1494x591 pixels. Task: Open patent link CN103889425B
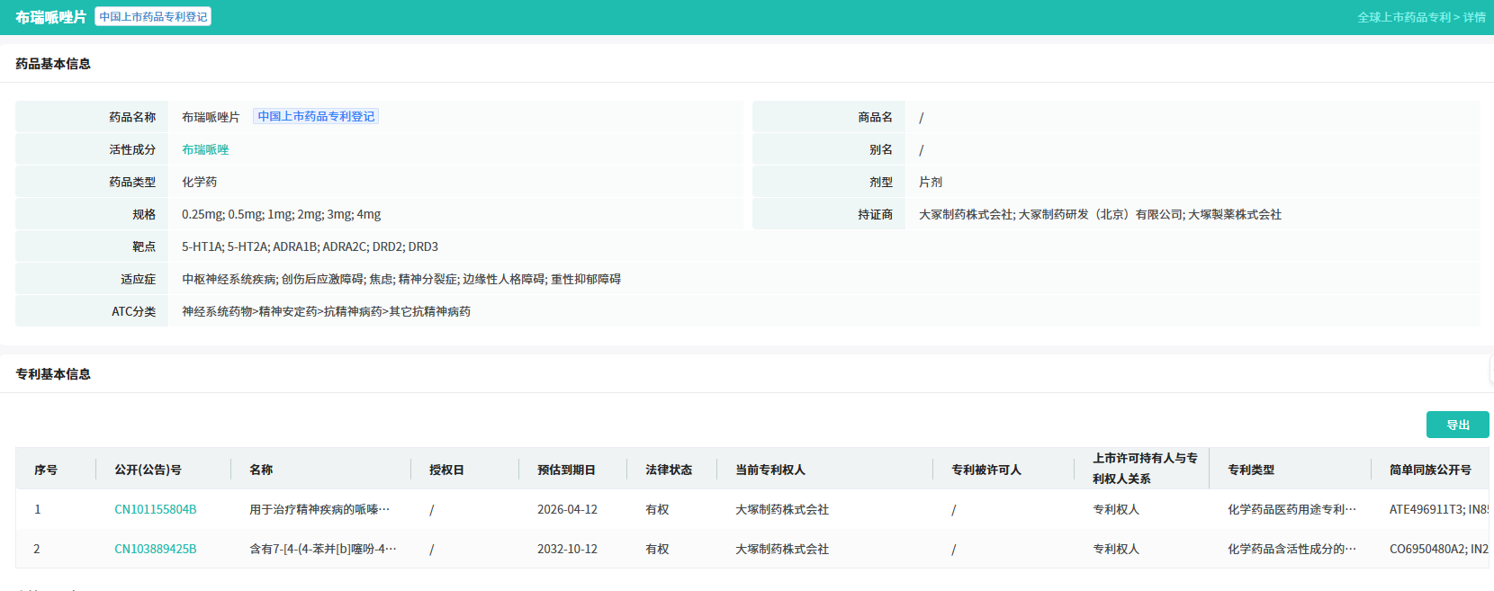click(x=155, y=549)
